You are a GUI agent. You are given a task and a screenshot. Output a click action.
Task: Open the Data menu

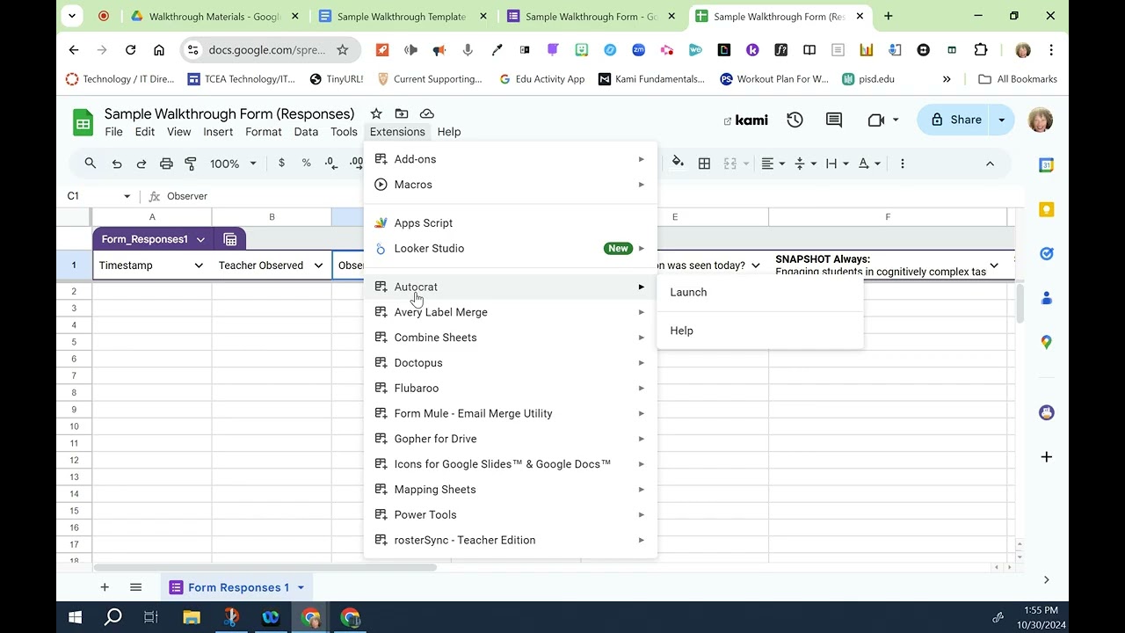[x=306, y=132]
